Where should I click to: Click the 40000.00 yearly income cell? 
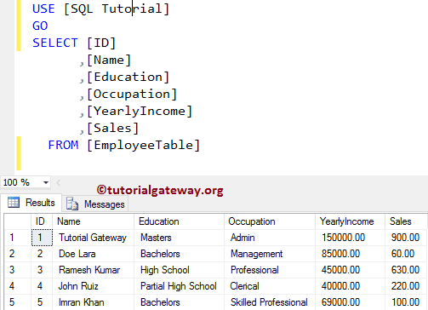(350, 286)
